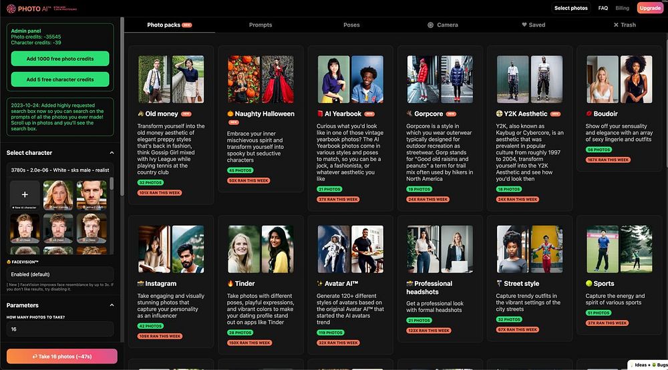Open the Street style pack title
This screenshot has height=370, width=668.
pos(522,284)
